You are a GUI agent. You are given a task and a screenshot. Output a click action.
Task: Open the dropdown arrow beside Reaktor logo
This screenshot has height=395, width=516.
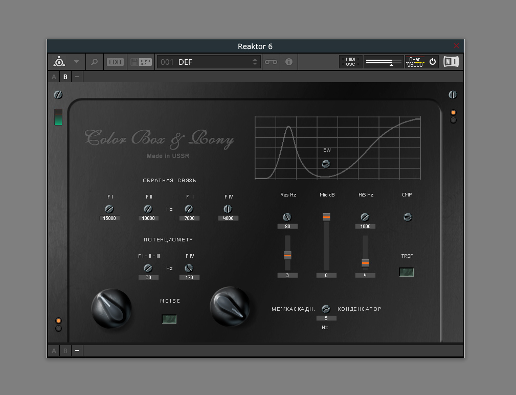pos(76,62)
